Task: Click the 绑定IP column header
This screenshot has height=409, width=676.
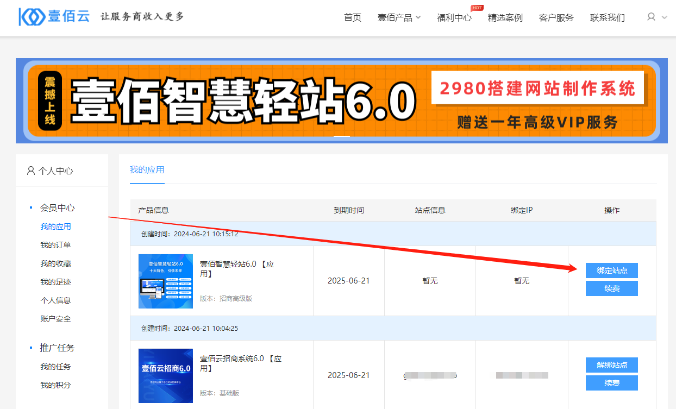Action: coord(522,210)
